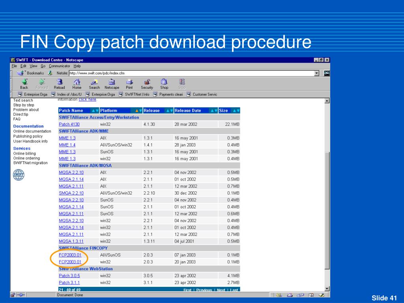The width and height of the screenshot is (404, 303).
Task: Go Back using the Netscape Back icon
Action: click(x=24, y=84)
